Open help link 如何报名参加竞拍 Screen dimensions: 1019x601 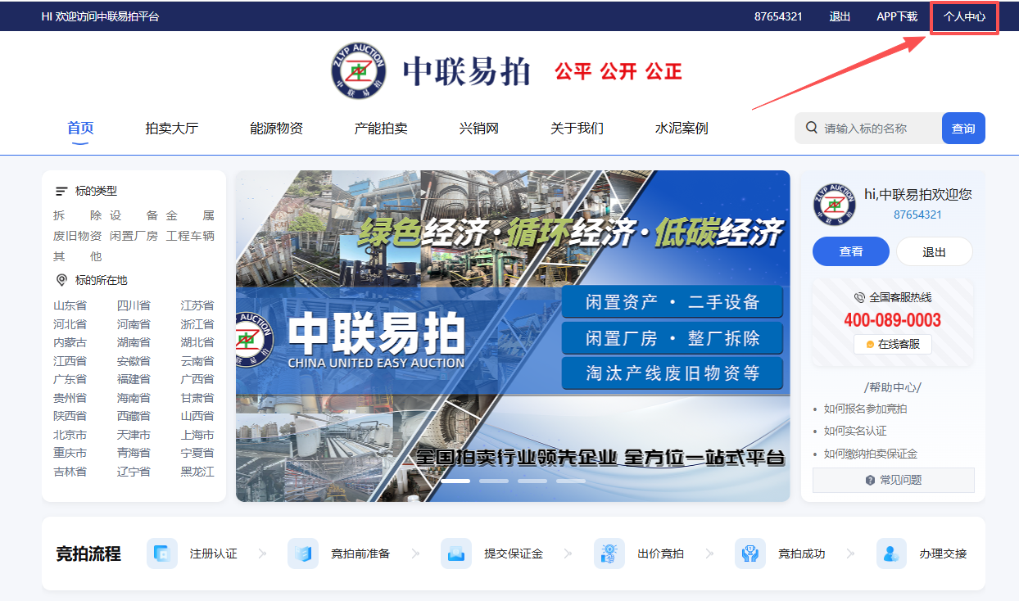pyautogui.click(x=865, y=409)
